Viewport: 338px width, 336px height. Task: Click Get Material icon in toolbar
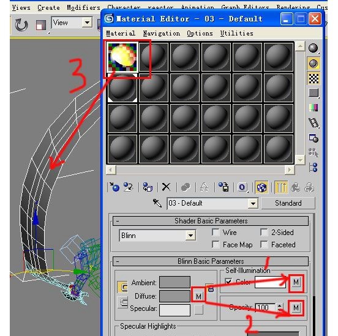click(x=114, y=187)
